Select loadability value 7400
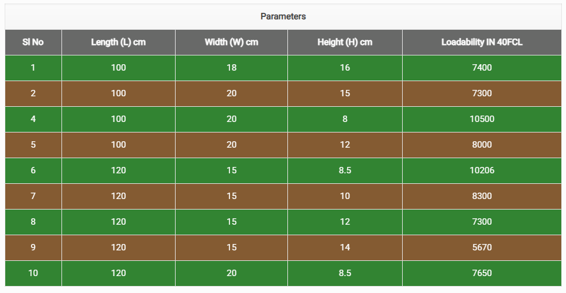The height and width of the screenshot is (293, 566). coord(481,68)
